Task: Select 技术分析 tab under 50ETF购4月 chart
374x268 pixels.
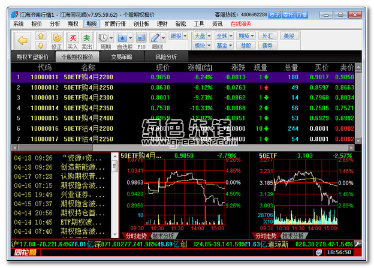Action: point(164,236)
